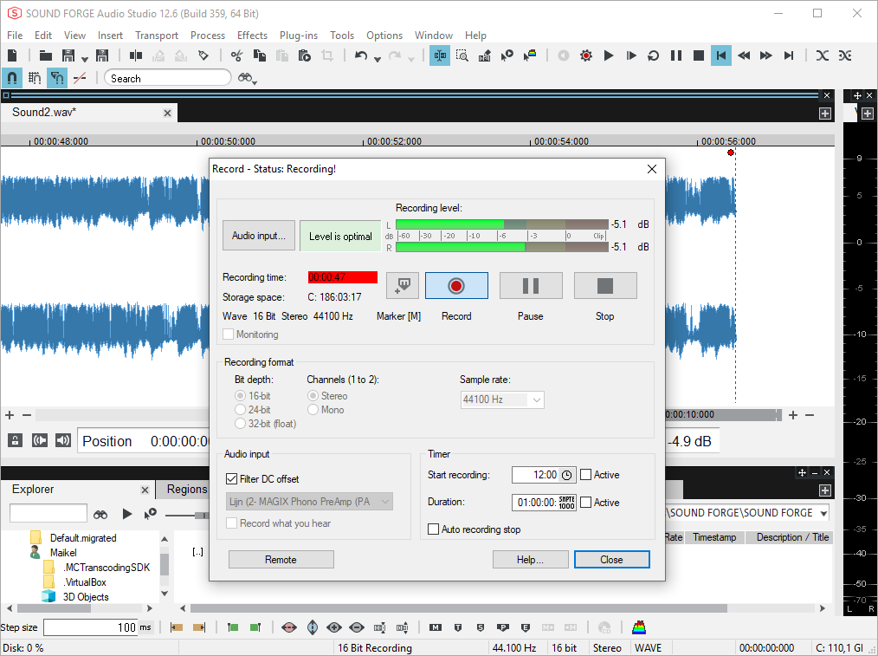The height and width of the screenshot is (656, 878).
Task: Click the Audio input... button
Action: tap(259, 236)
